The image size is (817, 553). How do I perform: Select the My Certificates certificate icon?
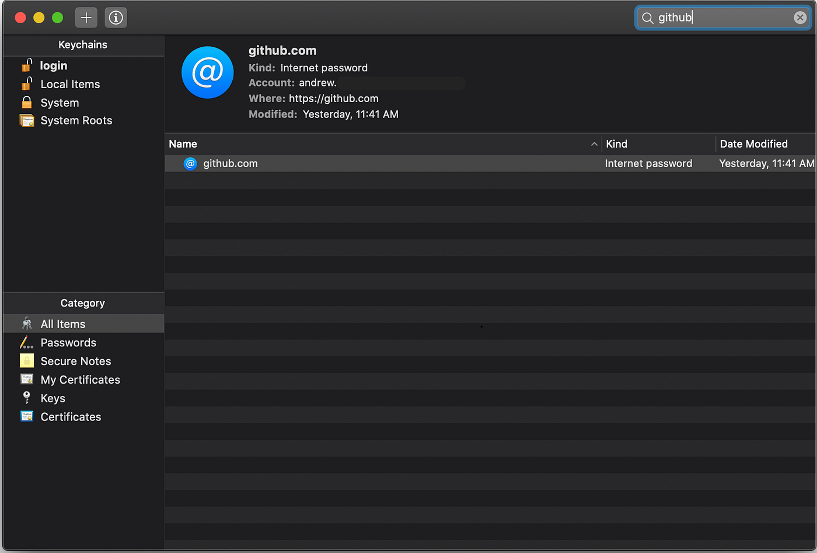click(26, 380)
